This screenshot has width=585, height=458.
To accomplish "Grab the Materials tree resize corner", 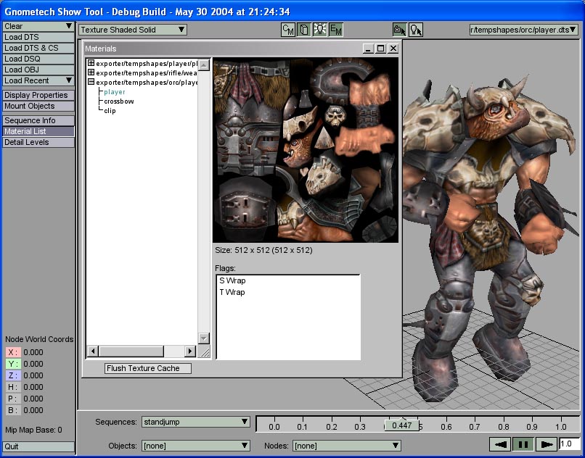I will (x=204, y=351).
